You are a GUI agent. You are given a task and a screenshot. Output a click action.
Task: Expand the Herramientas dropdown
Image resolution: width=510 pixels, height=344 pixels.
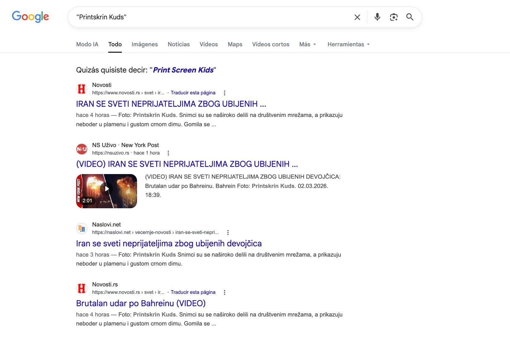pos(348,44)
